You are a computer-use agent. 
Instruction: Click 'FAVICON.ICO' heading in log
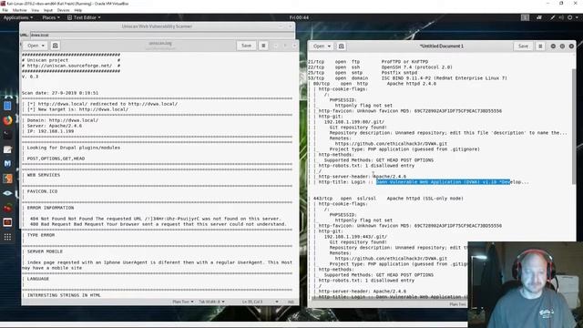(x=42, y=191)
